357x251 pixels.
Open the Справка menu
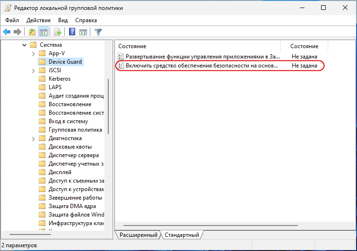click(x=86, y=20)
